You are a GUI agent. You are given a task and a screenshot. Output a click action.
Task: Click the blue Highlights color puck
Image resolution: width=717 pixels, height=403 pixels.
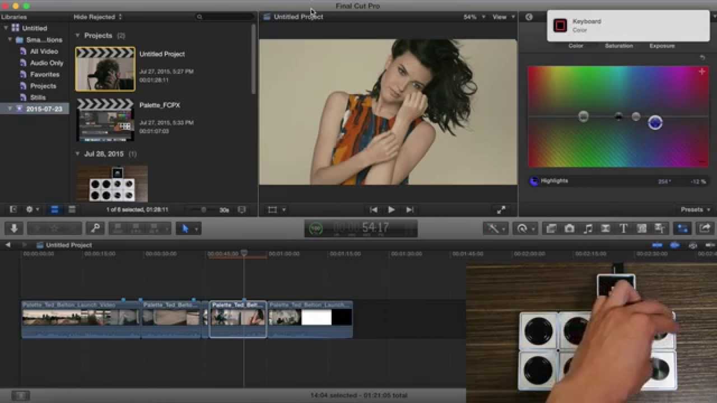click(655, 123)
